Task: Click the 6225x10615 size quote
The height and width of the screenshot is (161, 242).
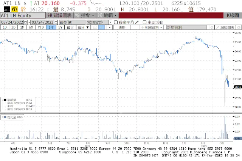Action: [186, 3]
